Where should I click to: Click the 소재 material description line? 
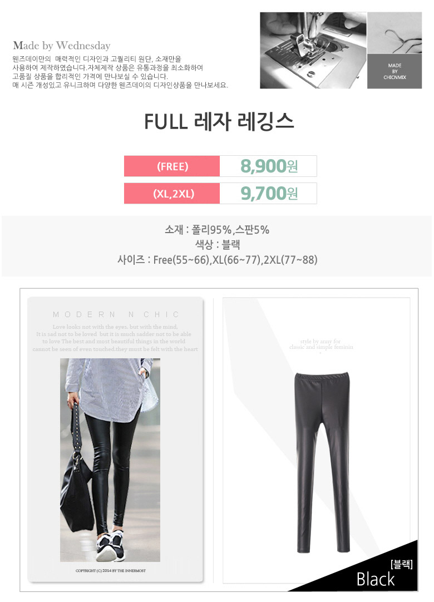pos(217,230)
